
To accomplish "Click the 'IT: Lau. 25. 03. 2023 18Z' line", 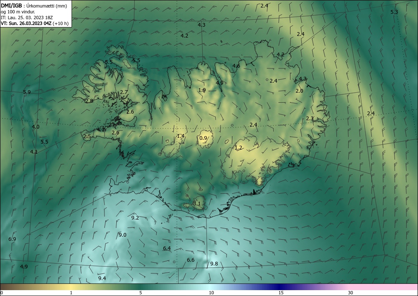I will 27,18.
